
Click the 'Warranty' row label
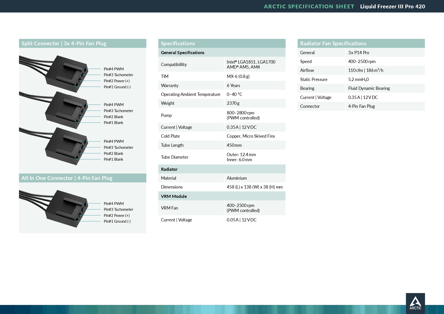point(170,86)
